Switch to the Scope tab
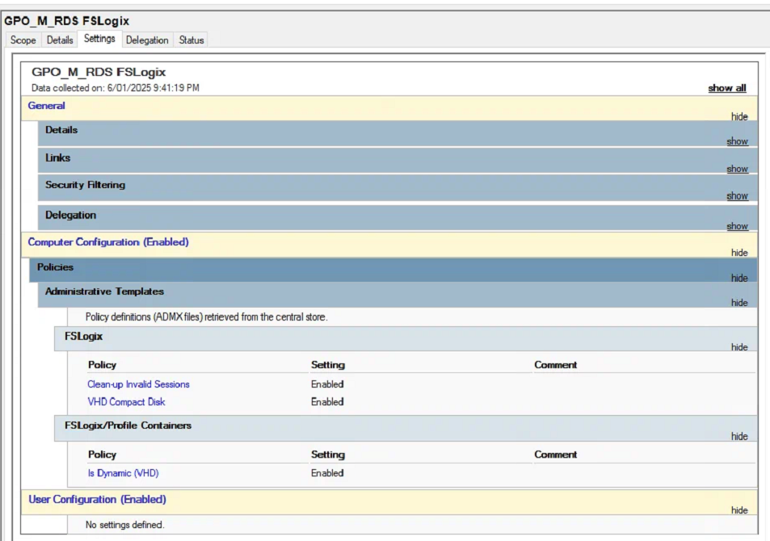 pyautogui.click(x=23, y=40)
